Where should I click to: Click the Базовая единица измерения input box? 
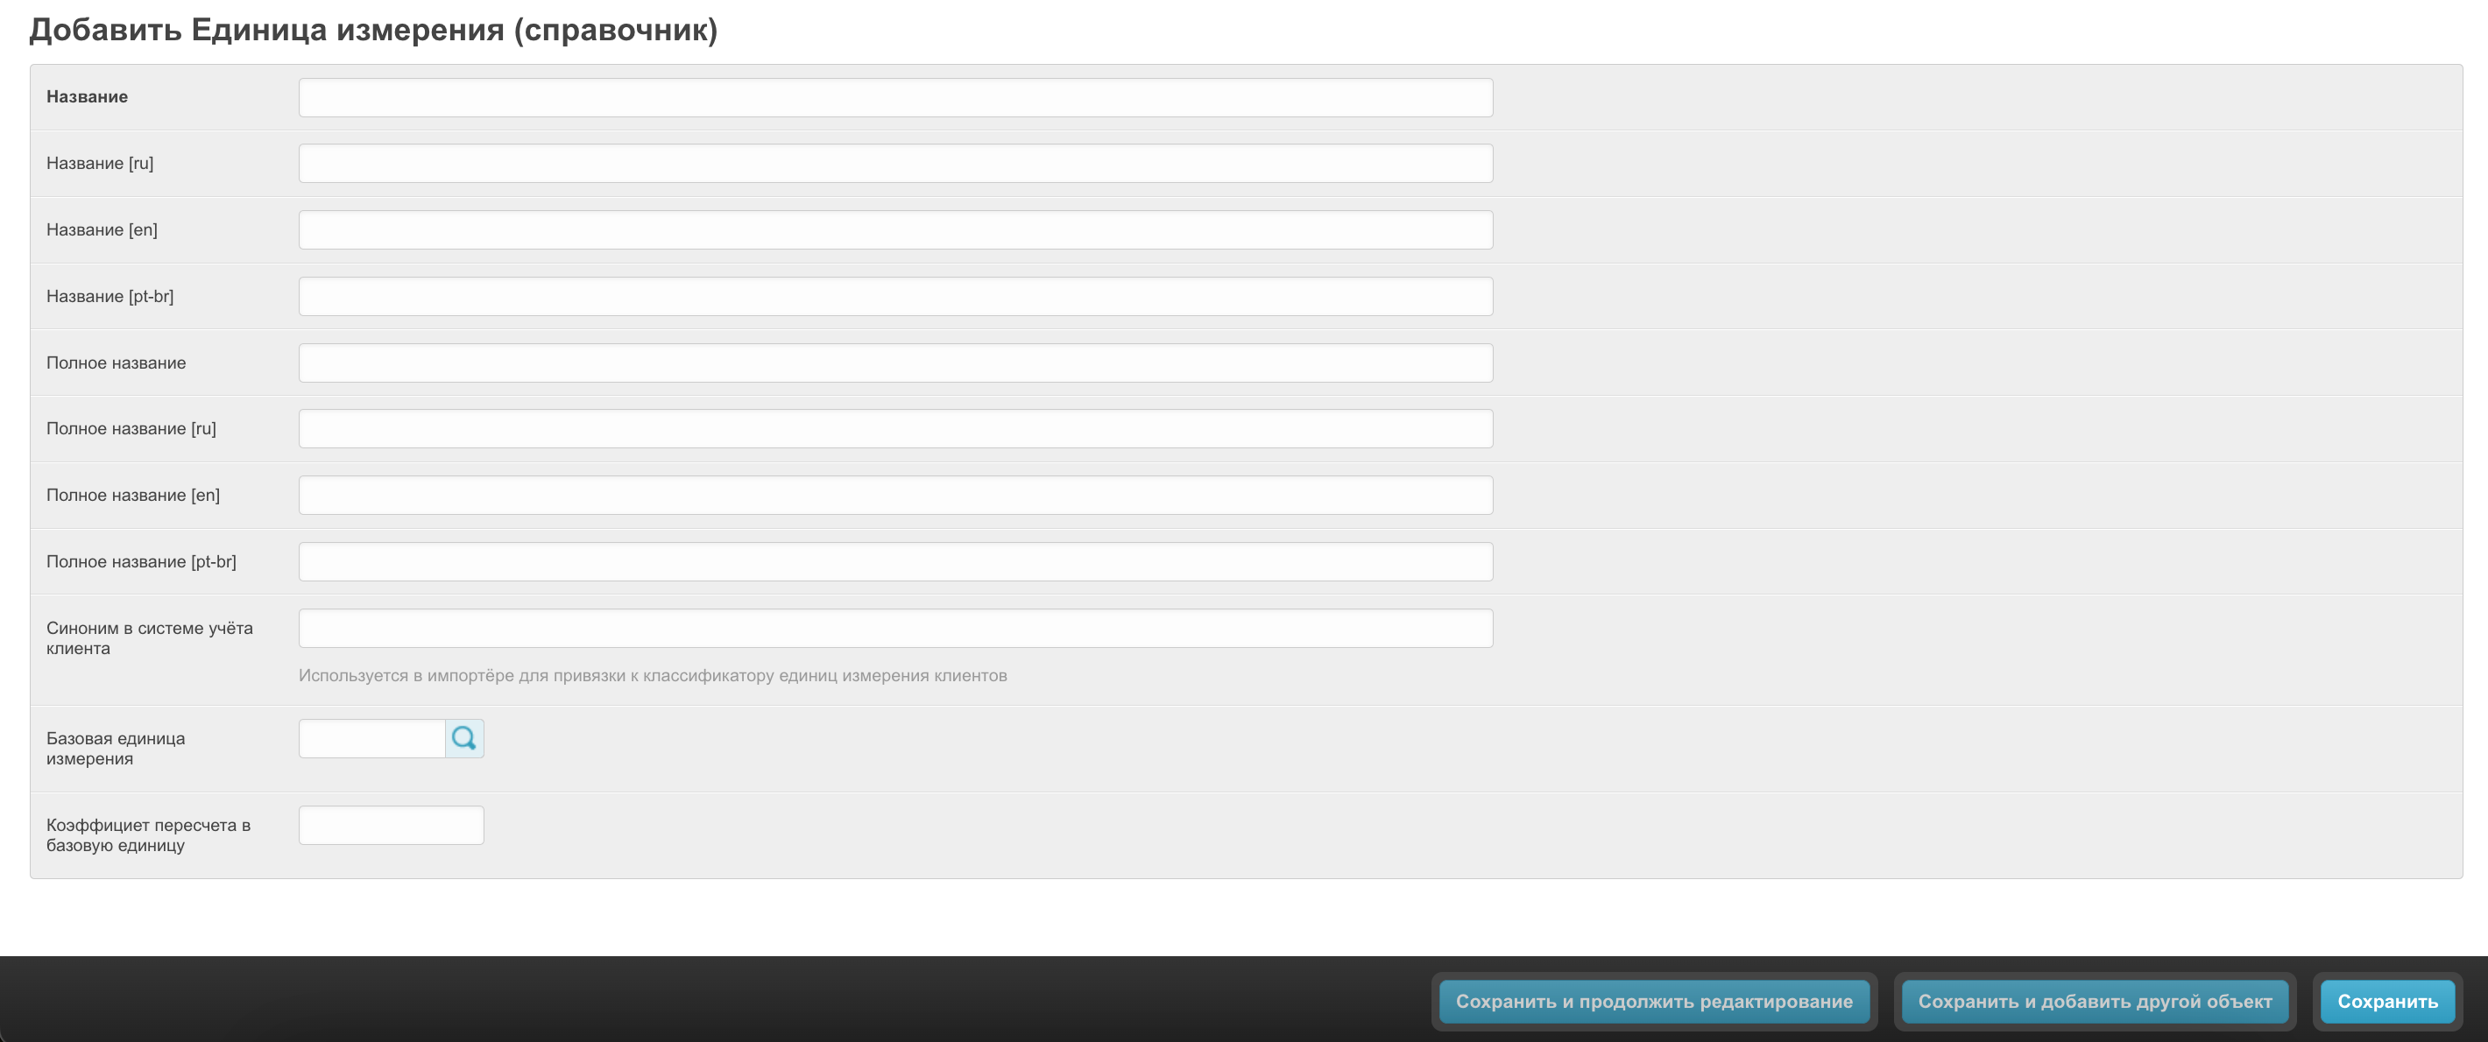[x=371, y=739]
